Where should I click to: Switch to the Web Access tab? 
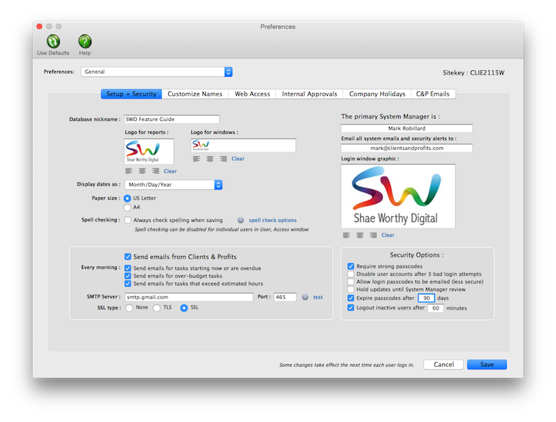click(252, 94)
